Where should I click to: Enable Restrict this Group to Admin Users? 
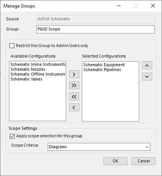pyautogui.click(x=12, y=46)
